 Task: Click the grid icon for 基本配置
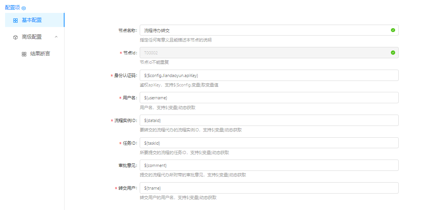(15, 20)
